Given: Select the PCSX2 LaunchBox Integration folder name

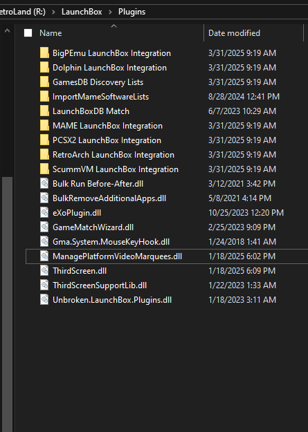Looking at the screenshot, I should tap(107, 140).
